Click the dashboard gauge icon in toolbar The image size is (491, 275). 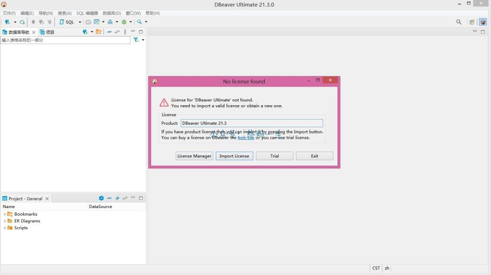[88, 22]
